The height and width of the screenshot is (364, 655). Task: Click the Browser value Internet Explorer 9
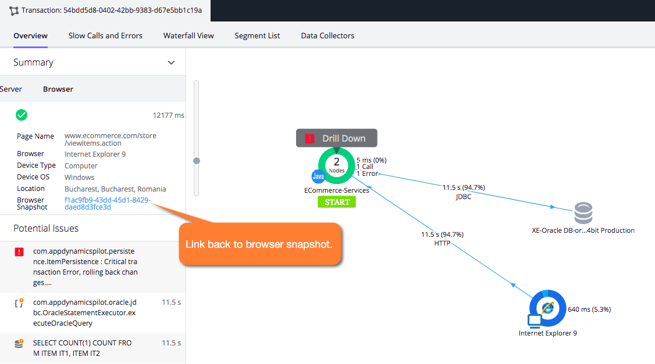(95, 154)
